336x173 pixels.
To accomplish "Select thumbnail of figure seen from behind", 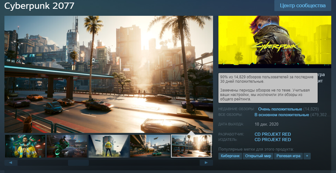I will click(x=109, y=146).
